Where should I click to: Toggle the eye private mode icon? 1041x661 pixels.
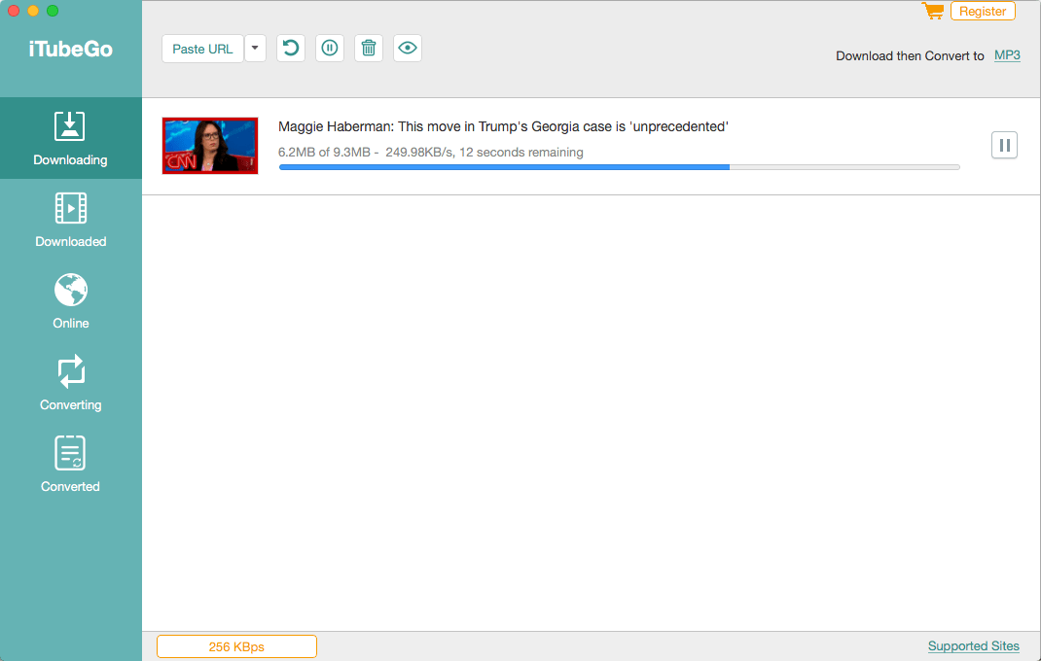coord(408,49)
